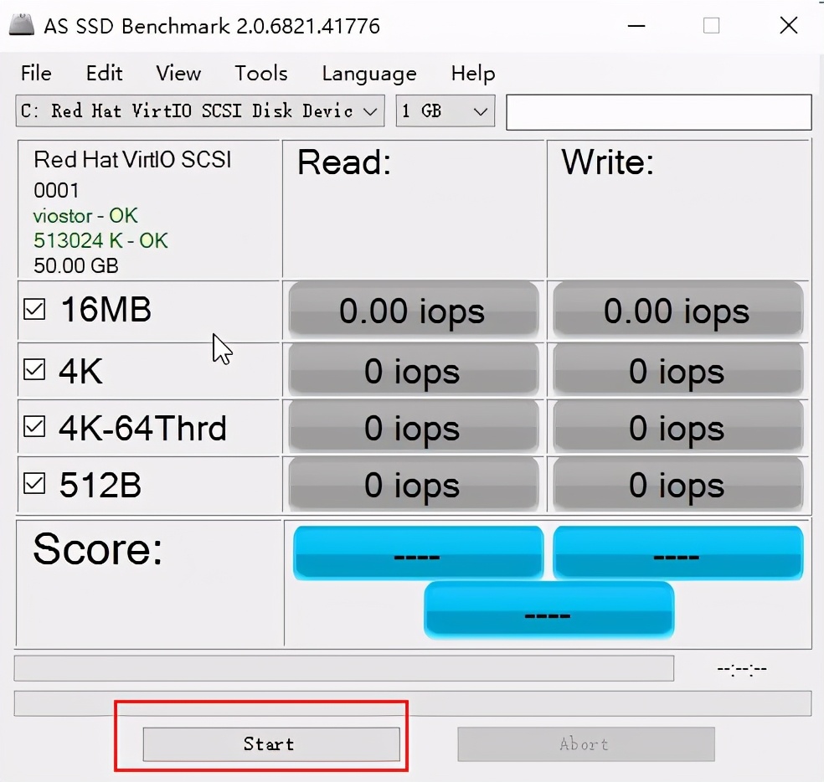Click the 4K write result box
The height and width of the screenshot is (782, 824).
click(678, 371)
